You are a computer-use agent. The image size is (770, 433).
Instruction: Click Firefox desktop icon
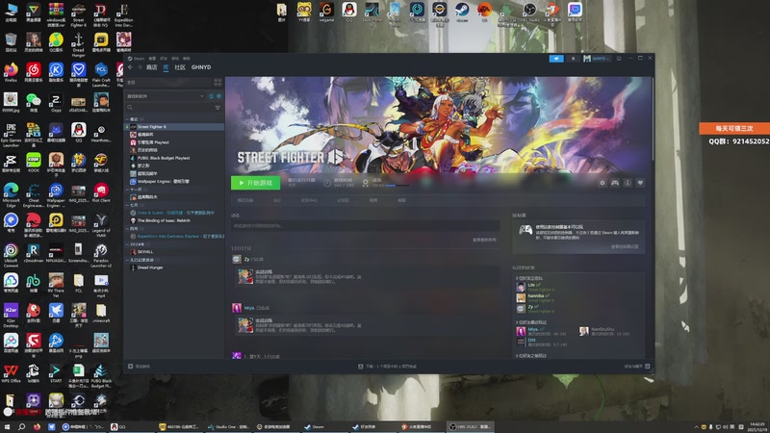click(11, 73)
